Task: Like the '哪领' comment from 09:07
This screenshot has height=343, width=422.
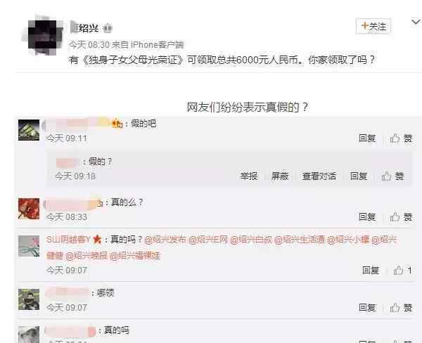Action: pos(402,307)
